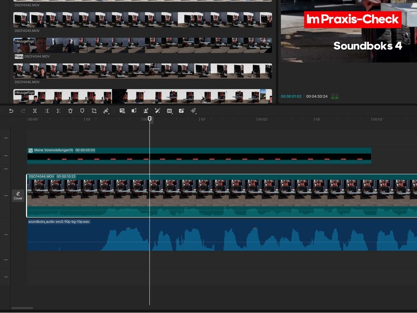Click the timeline horizontal scrollbar
This screenshot has width=417, height=313.
22,308
